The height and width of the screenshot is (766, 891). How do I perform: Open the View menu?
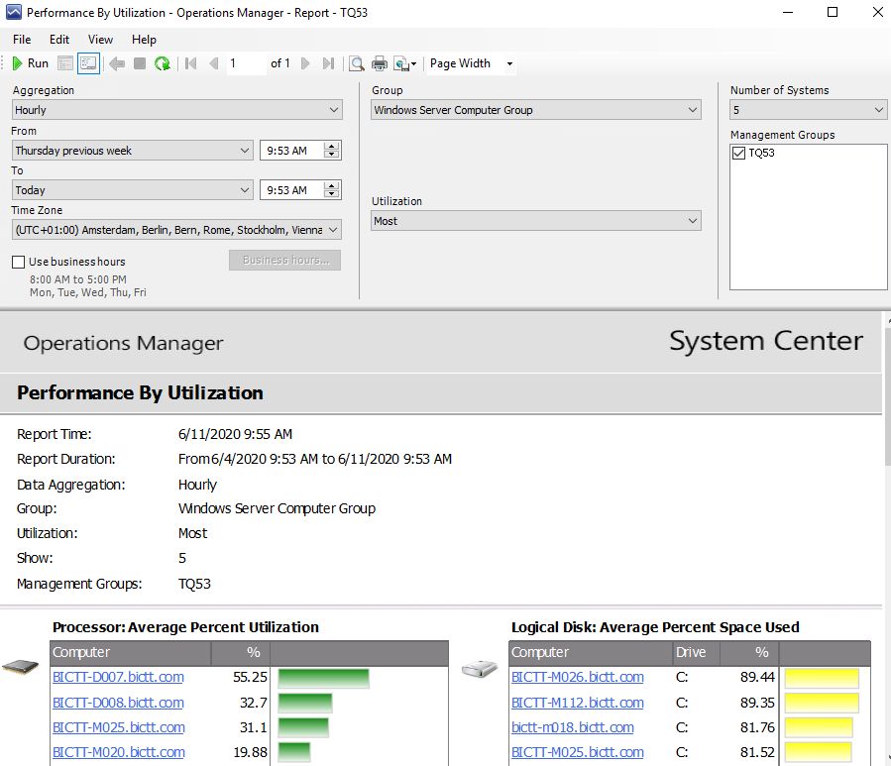click(100, 40)
